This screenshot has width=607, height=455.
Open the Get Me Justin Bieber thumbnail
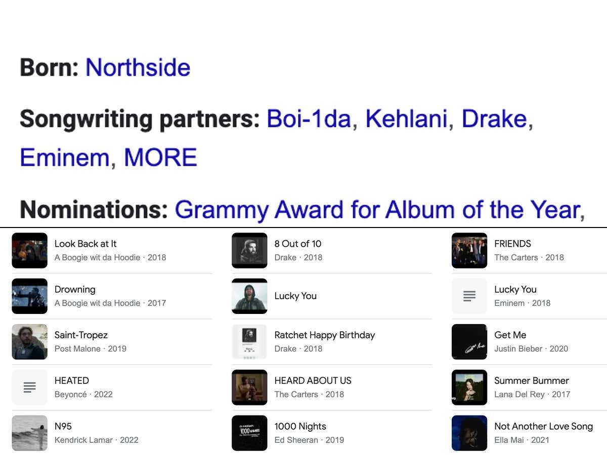tap(469, 342)
